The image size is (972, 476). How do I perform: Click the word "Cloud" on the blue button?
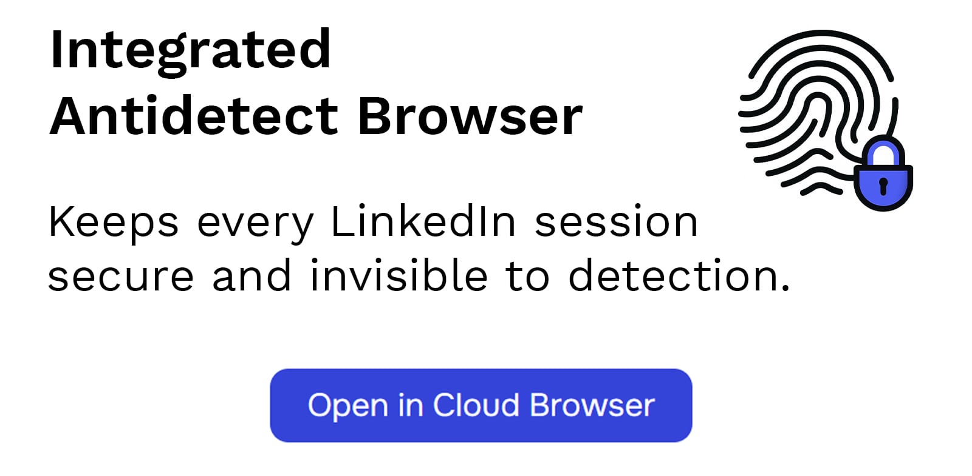click(476, 405)
